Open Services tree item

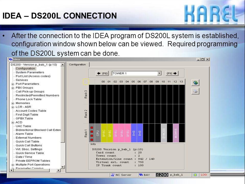click(x=22, y=80)
